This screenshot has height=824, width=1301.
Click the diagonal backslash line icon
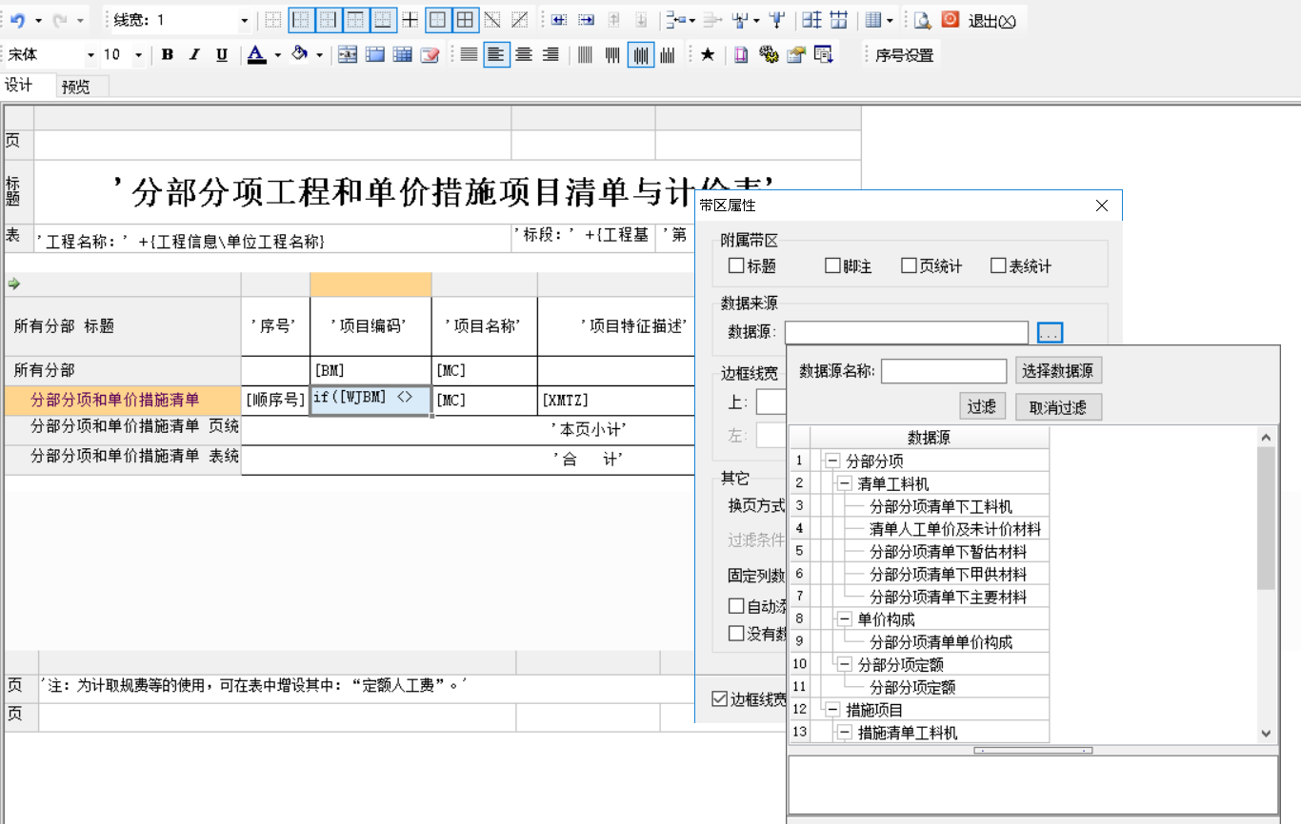[x=492, y=19]
